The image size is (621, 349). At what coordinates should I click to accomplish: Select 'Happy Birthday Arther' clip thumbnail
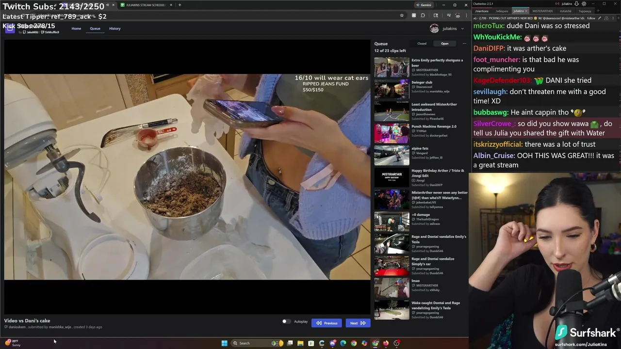click(392, 177)
